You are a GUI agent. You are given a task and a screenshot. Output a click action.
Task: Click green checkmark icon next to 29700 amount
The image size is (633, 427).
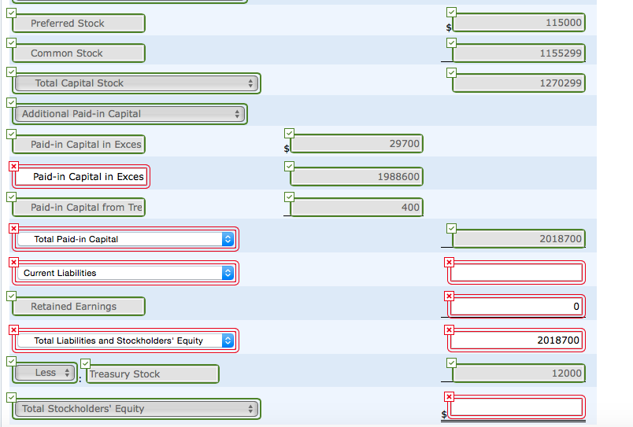[289, 133]
